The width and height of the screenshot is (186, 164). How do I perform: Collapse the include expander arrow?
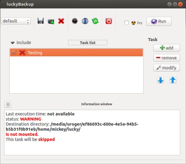tap(13, 43)
